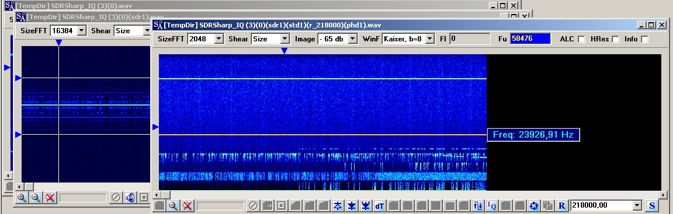Open the Image -65 db dropdown
Viewport: 673px width, 214px height.
353,39
